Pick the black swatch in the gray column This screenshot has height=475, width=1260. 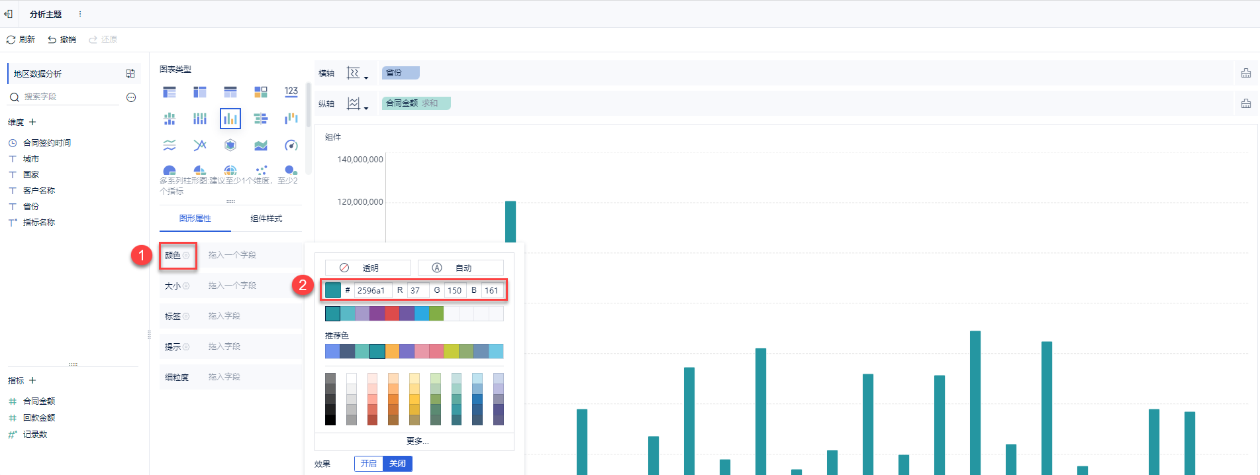point(330,420)
